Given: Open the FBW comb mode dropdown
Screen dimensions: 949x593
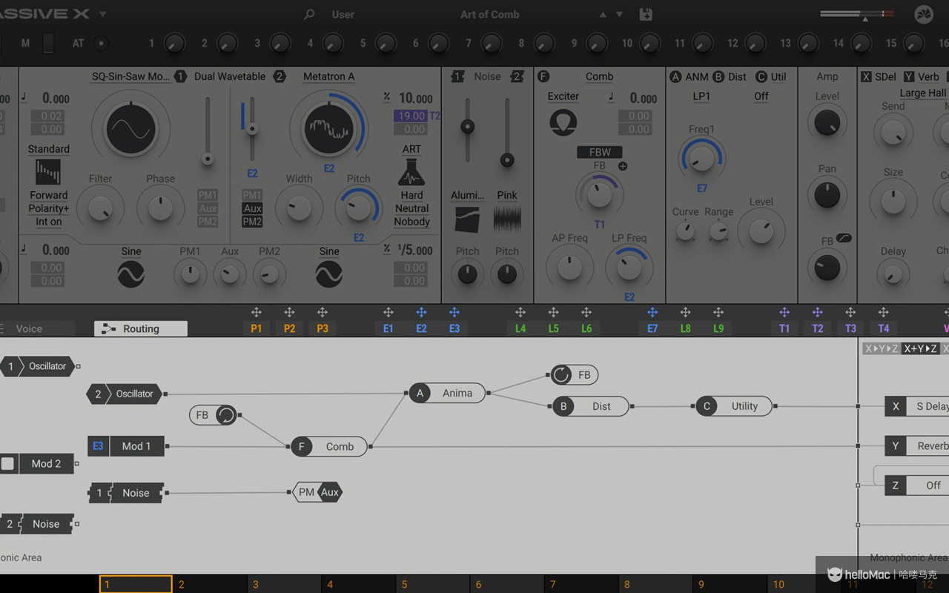Looking at the screenshot, I should (x=600, y=152).
